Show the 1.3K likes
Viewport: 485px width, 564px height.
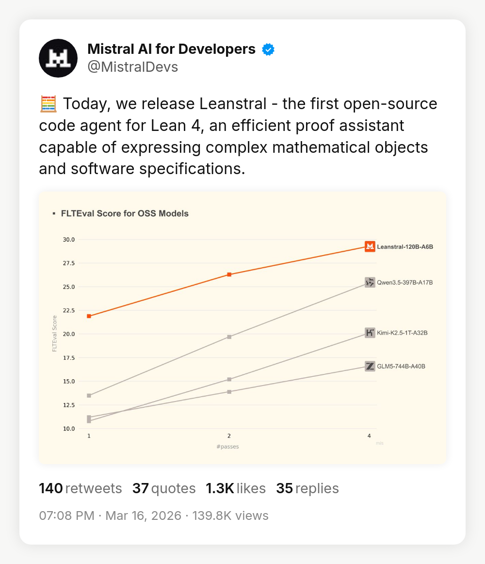coord(236,488)
